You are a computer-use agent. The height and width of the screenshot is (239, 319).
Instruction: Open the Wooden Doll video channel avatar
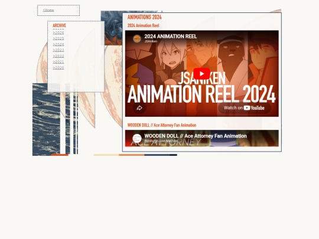point(137,139)
